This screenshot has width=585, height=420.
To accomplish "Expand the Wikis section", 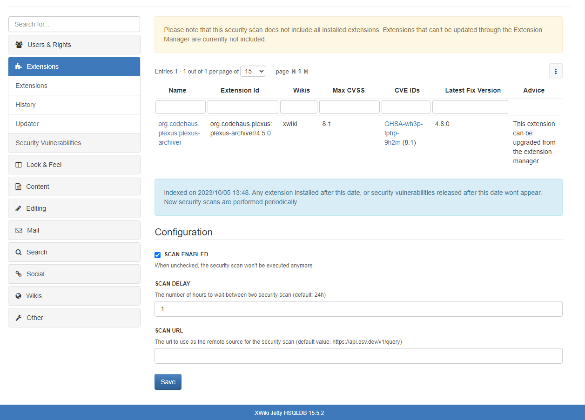I will (x=74, y=296).
